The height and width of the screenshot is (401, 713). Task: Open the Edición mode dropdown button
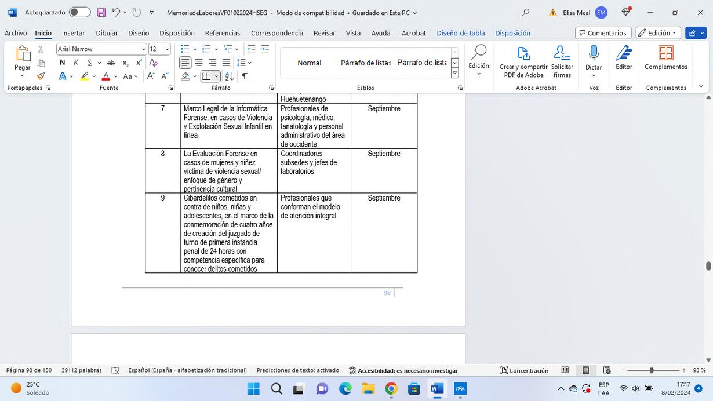(659, 33)
